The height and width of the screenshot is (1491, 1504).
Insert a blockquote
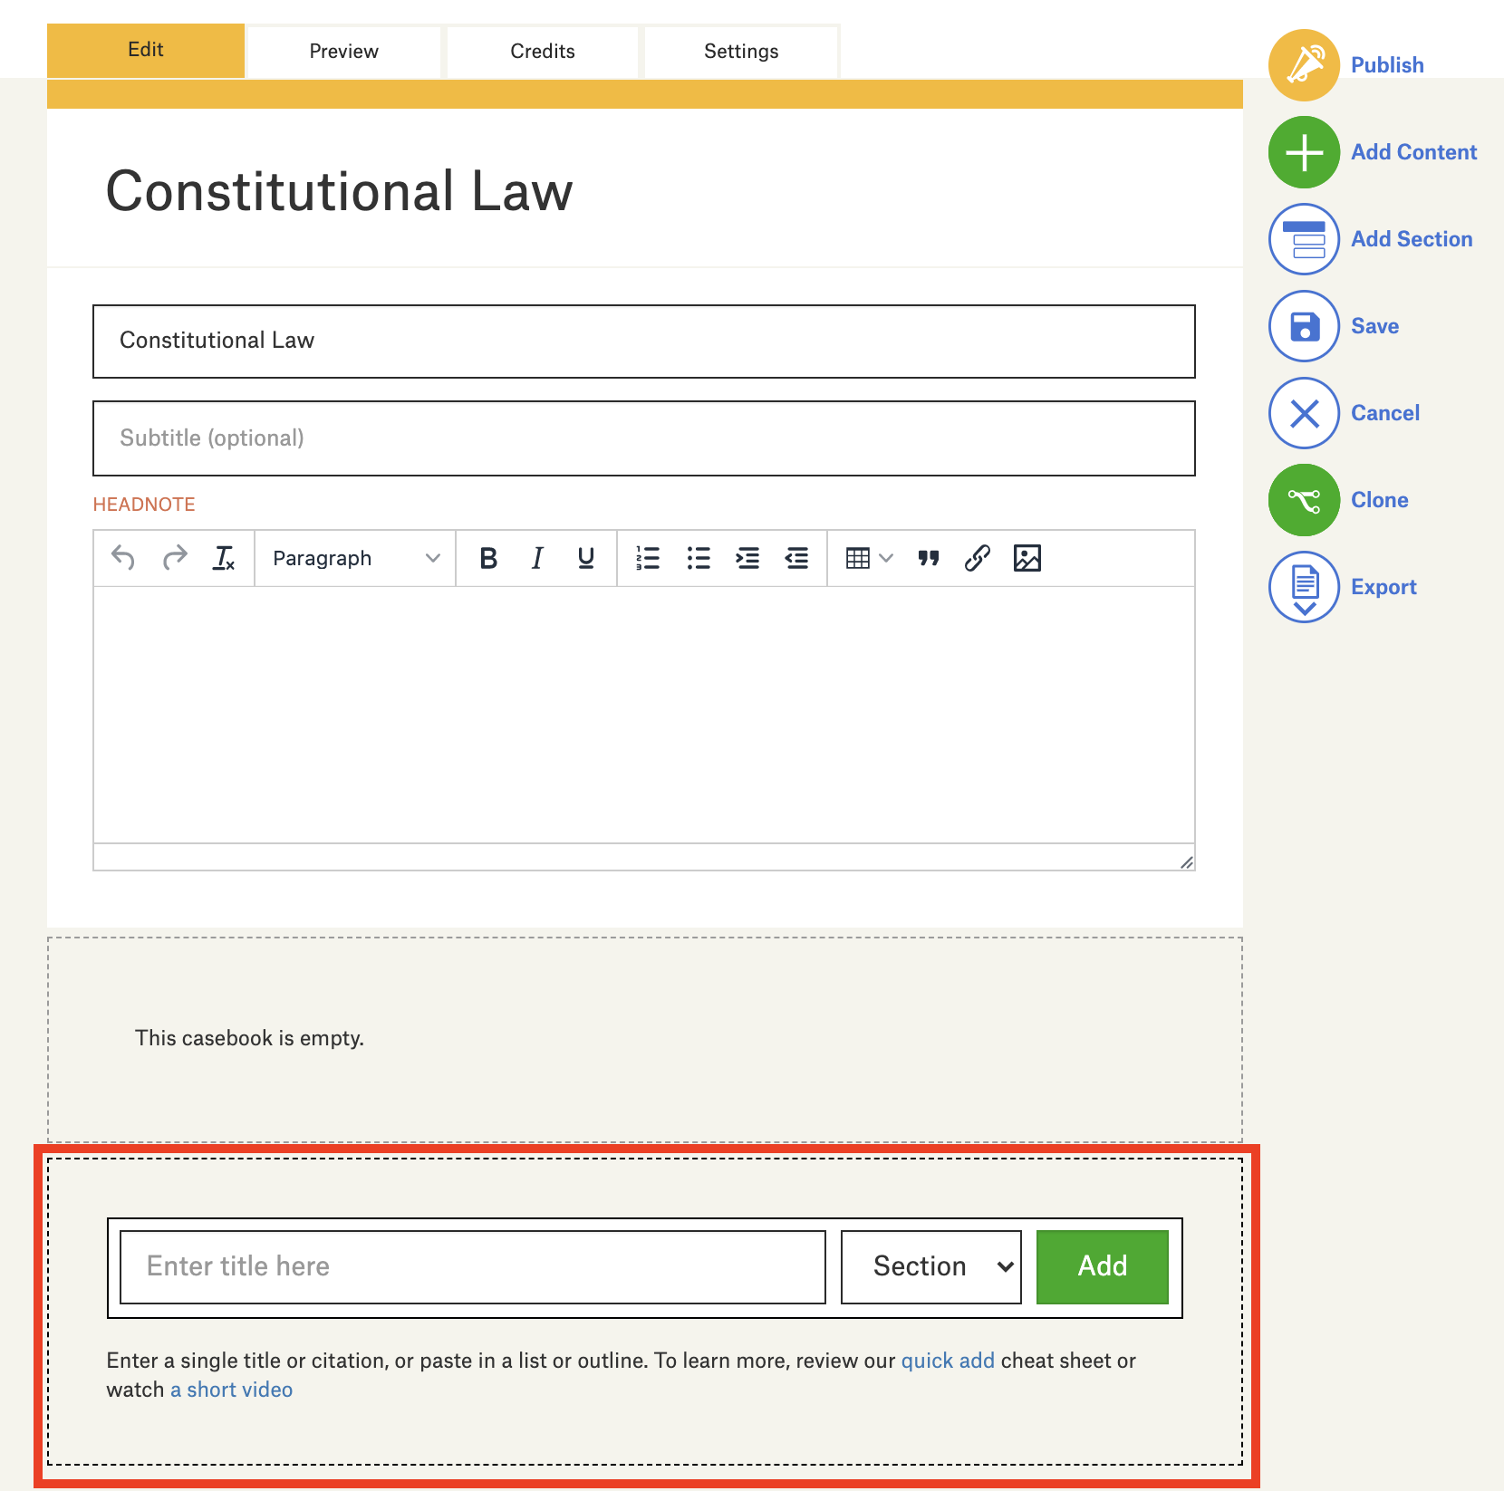coord(929,558)
